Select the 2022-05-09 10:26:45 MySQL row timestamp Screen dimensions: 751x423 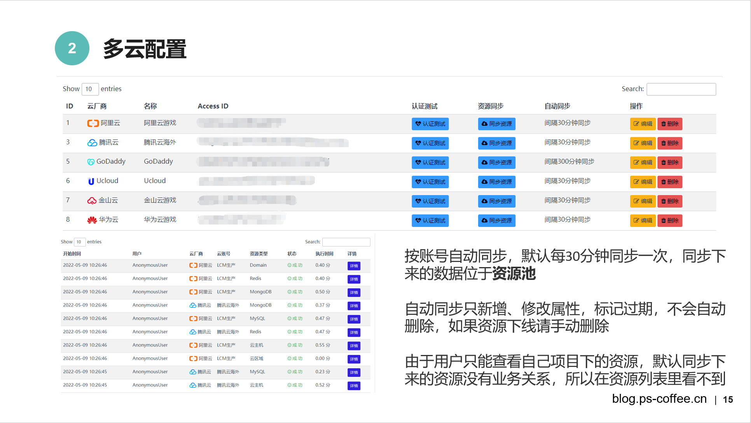(85, 372)
